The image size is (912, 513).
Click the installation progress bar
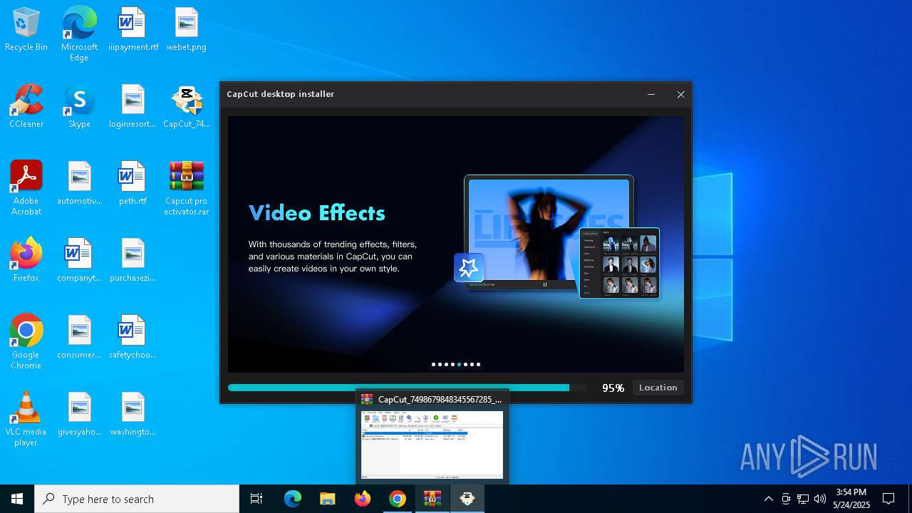[x=408, y=388]
